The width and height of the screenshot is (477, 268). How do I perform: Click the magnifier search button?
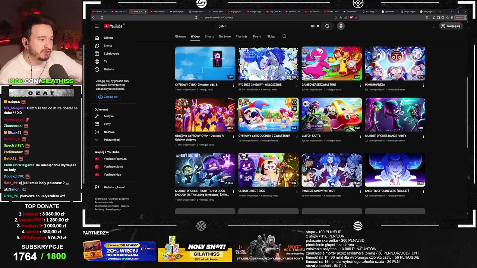coord(327,26)
